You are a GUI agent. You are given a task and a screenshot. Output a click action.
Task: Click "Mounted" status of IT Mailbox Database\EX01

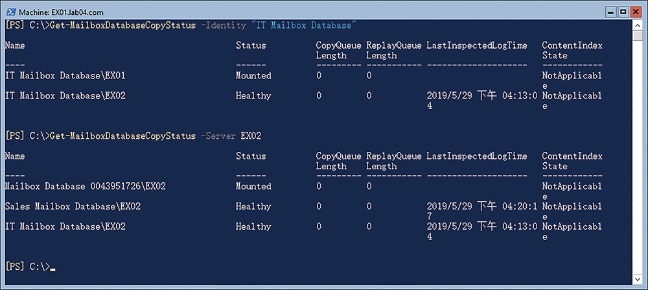253,76
